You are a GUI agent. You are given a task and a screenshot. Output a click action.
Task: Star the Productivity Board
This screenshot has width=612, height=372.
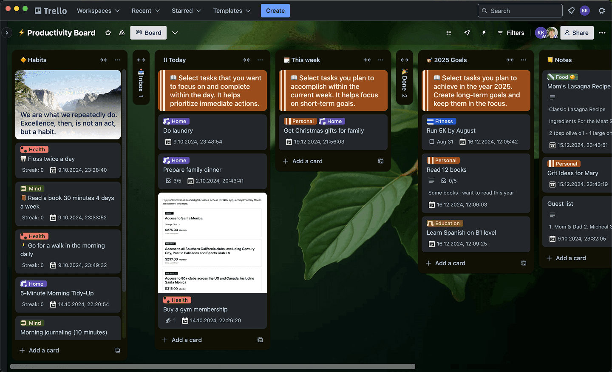point(108,33)
